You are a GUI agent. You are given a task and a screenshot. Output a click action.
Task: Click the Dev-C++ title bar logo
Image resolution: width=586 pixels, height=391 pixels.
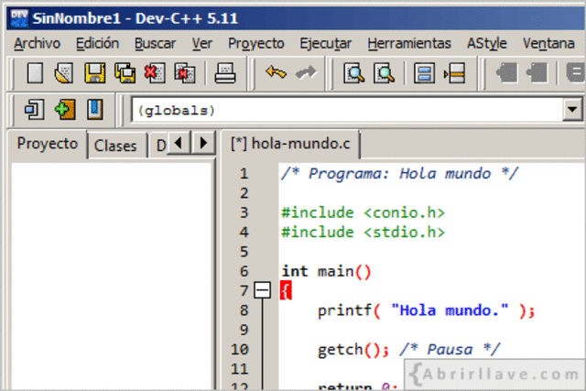(x=19, y=18)
